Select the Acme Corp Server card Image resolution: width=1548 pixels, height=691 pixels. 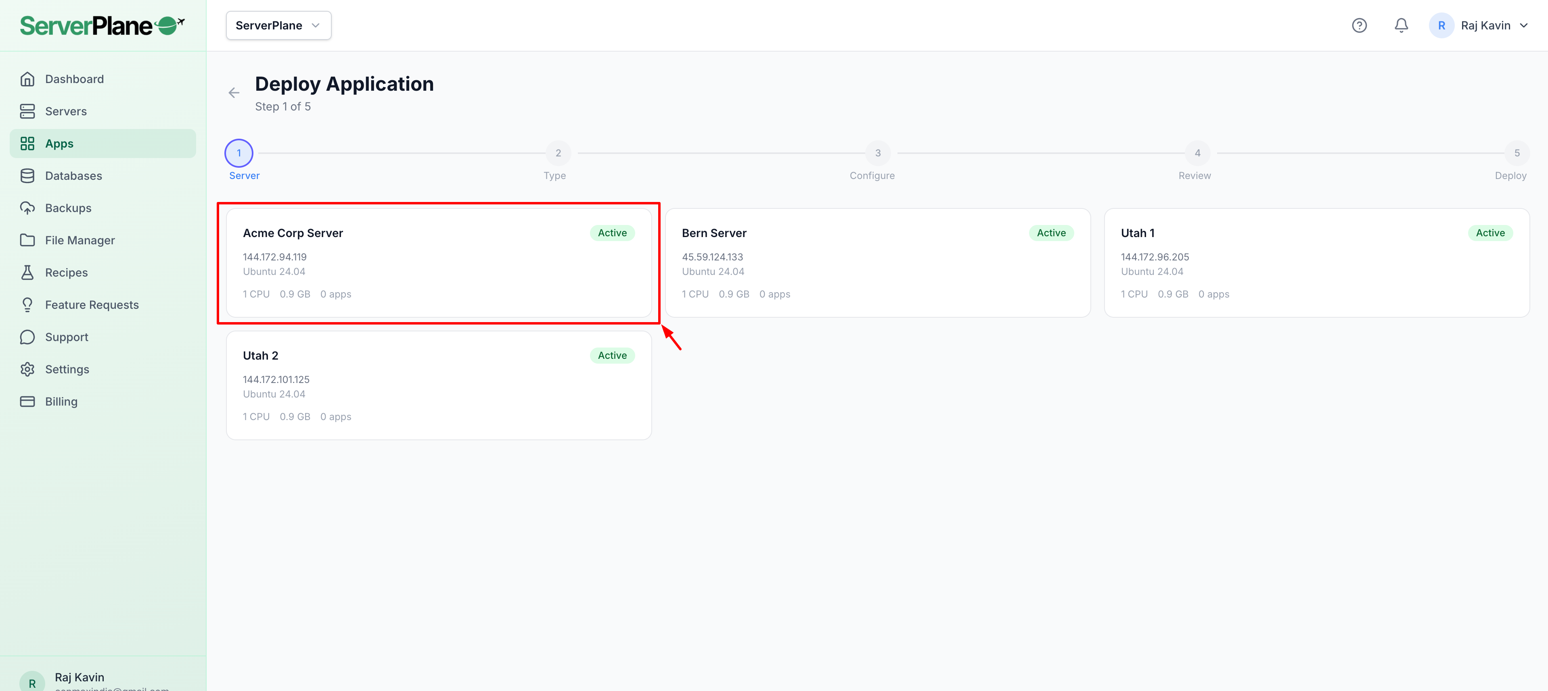click(x=439, y=263)
